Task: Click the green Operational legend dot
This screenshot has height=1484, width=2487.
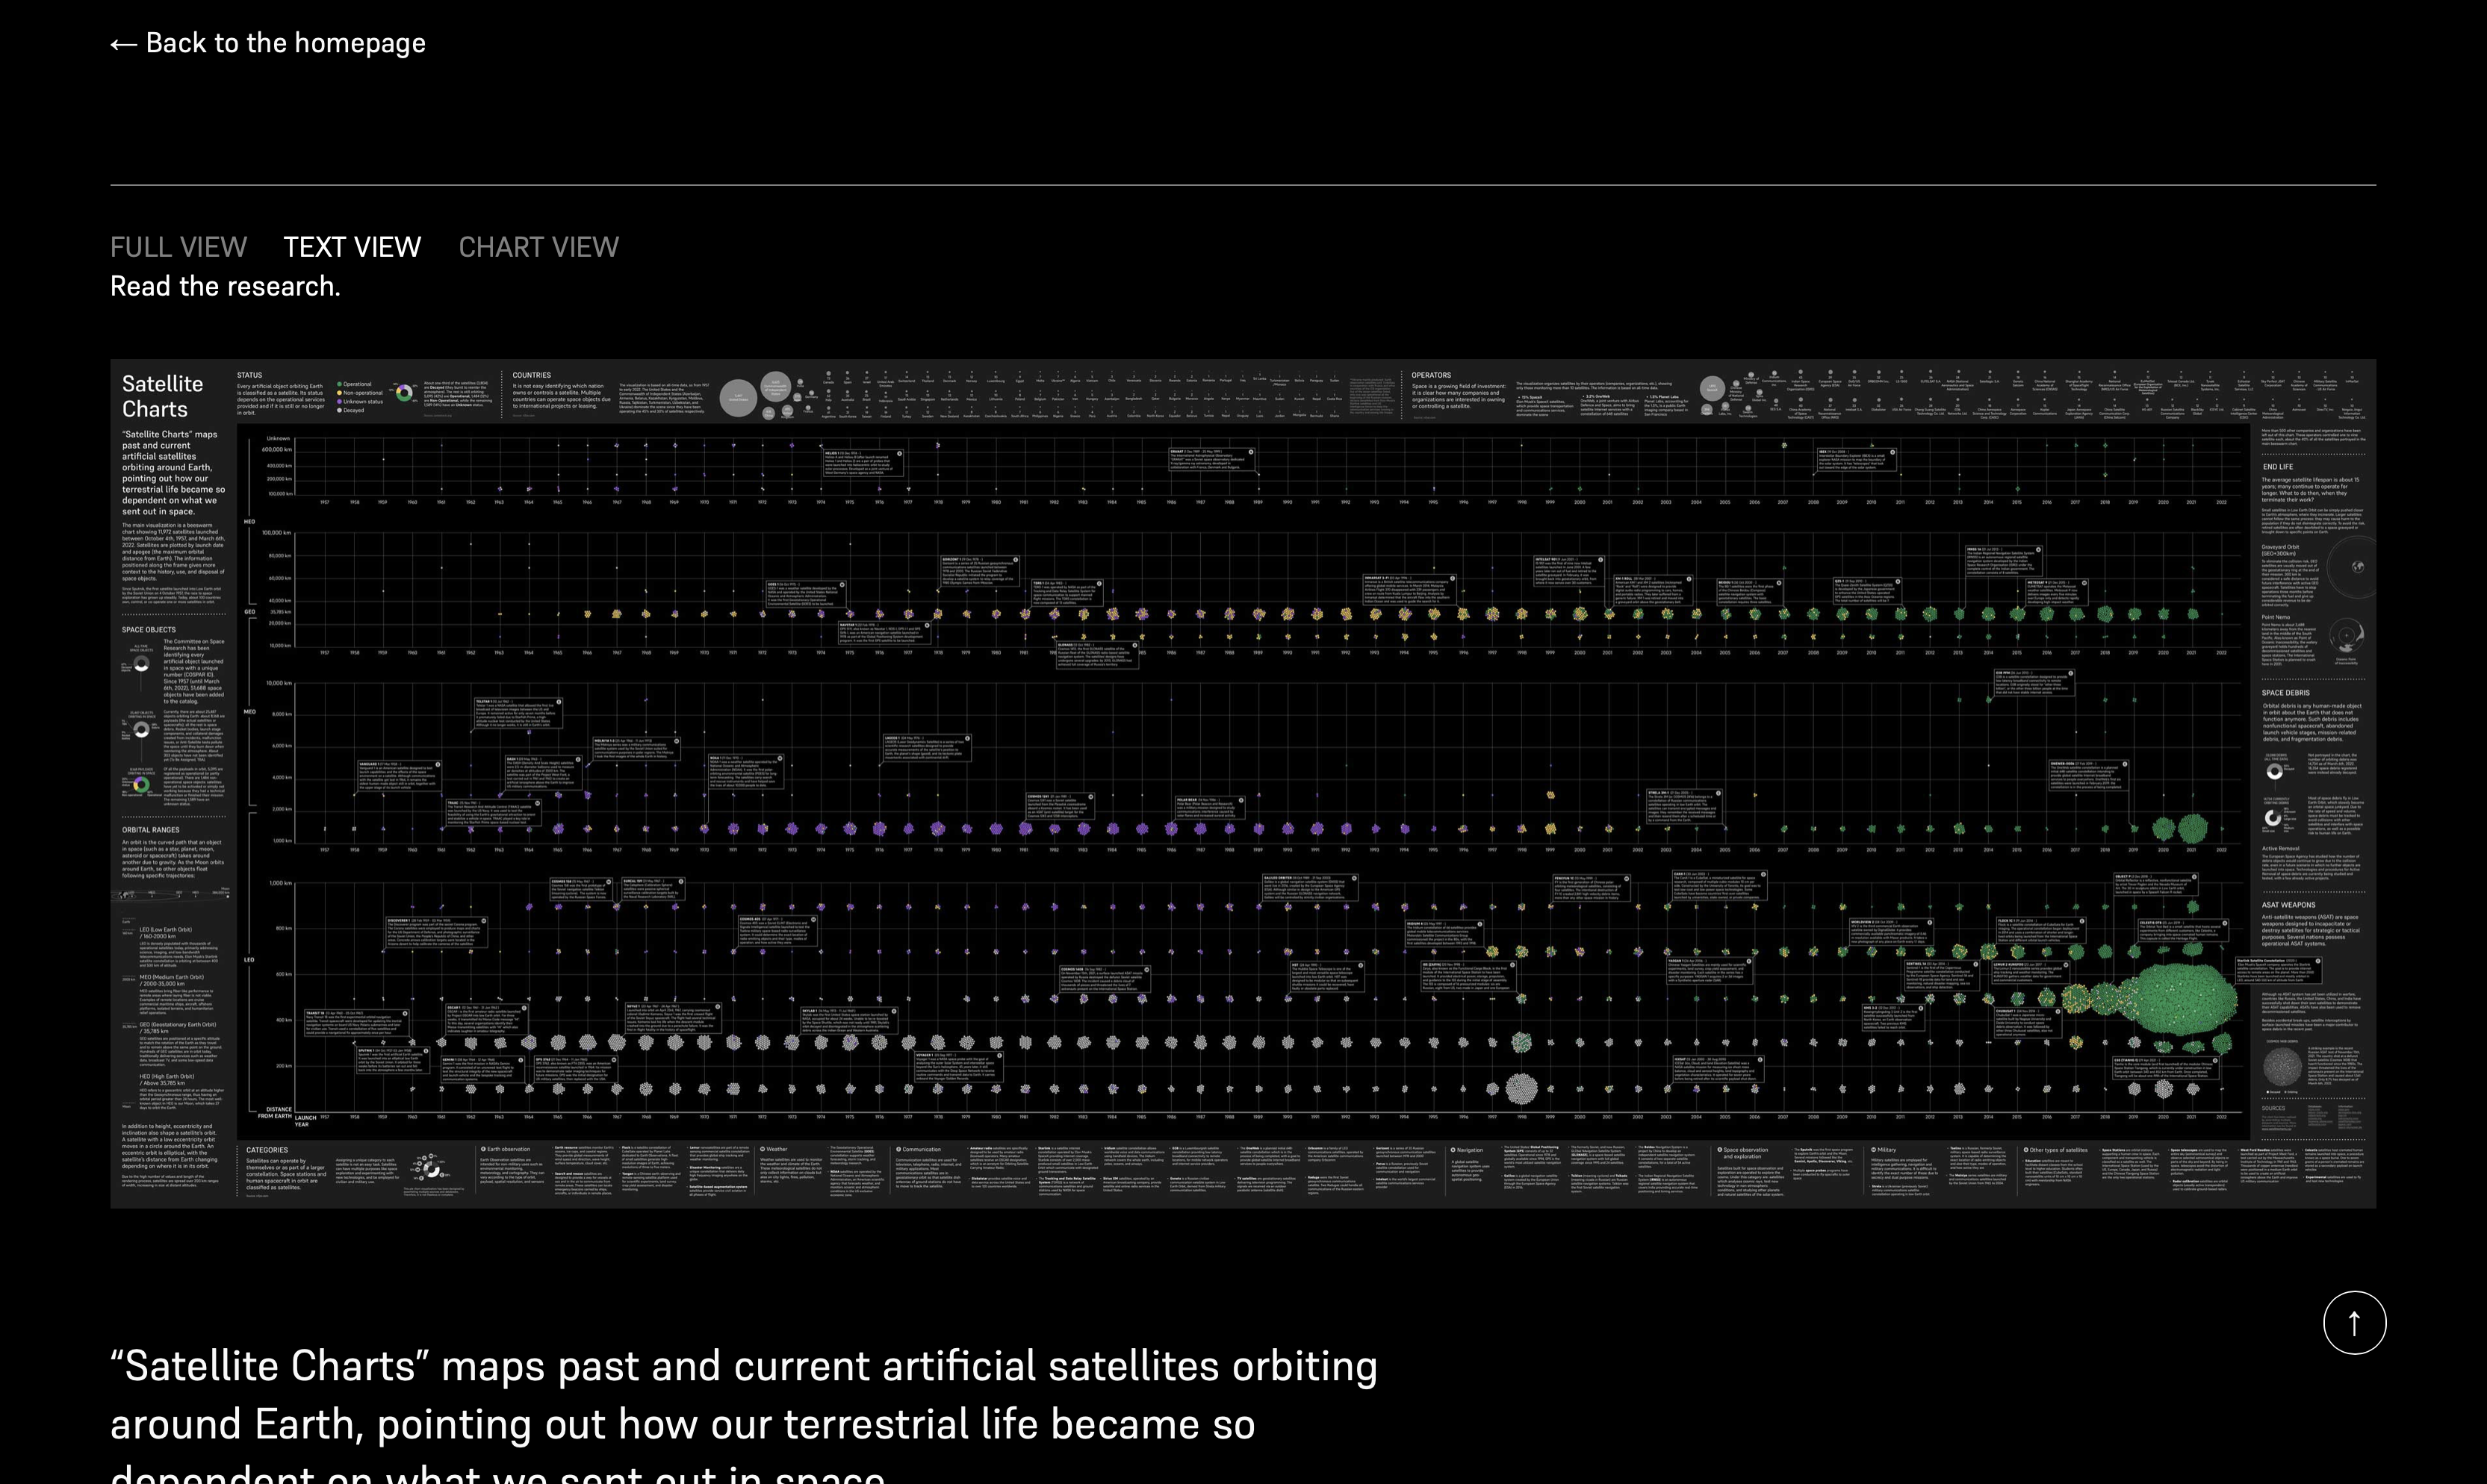Action: point(340,384)
